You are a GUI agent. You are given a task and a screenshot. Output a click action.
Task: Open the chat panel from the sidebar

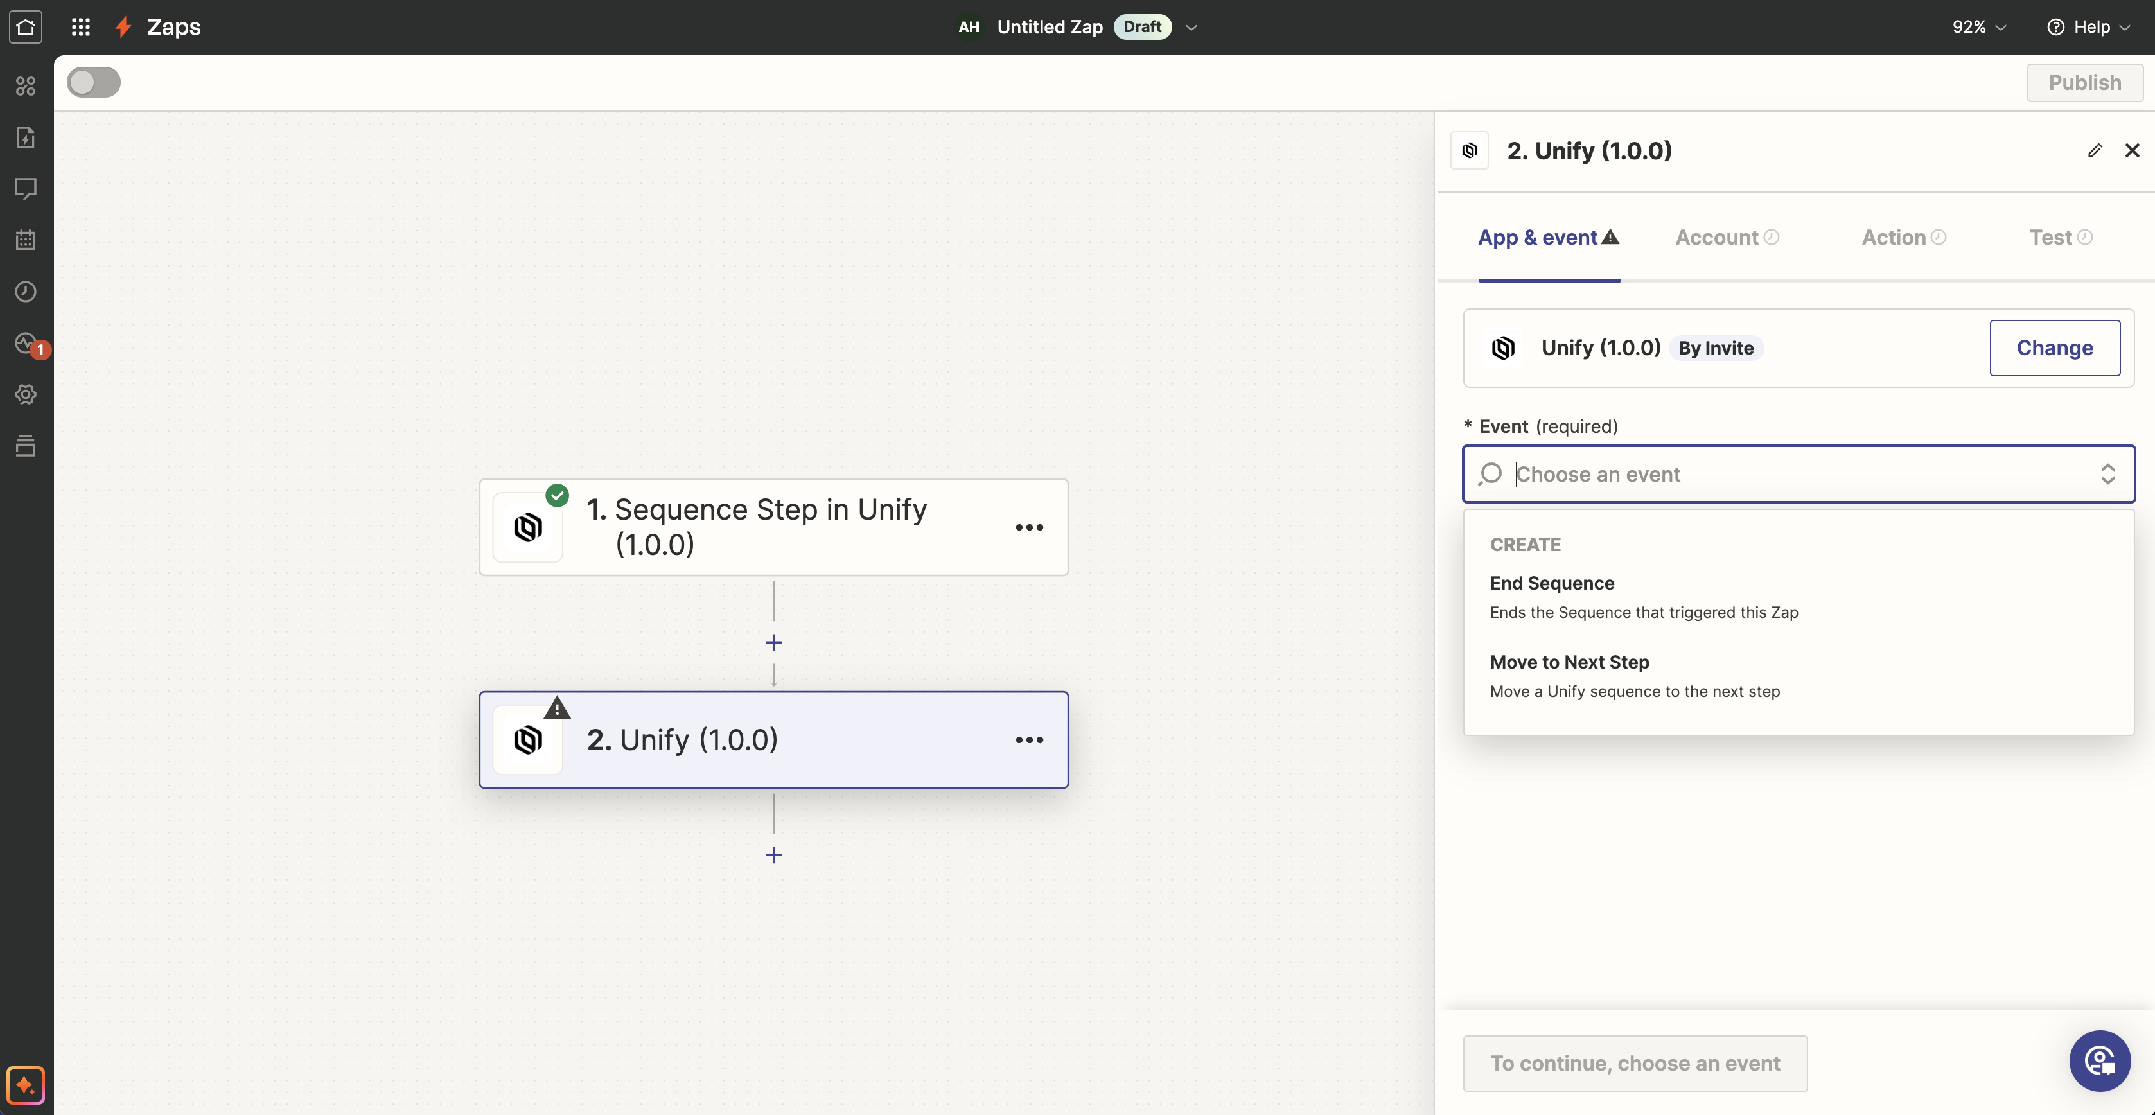tap(26, 189)
